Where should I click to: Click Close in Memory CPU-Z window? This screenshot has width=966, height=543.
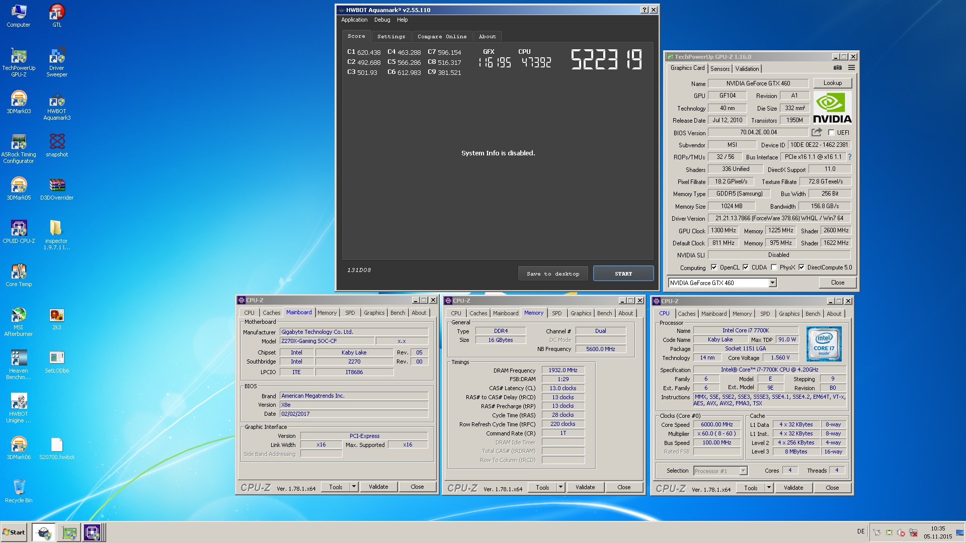point(624,487)
